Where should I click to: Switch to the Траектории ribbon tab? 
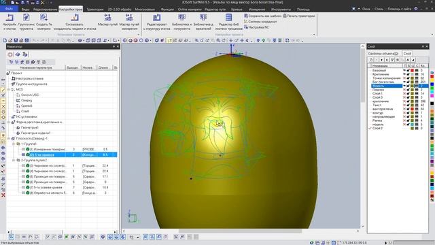tap(95, 9)
